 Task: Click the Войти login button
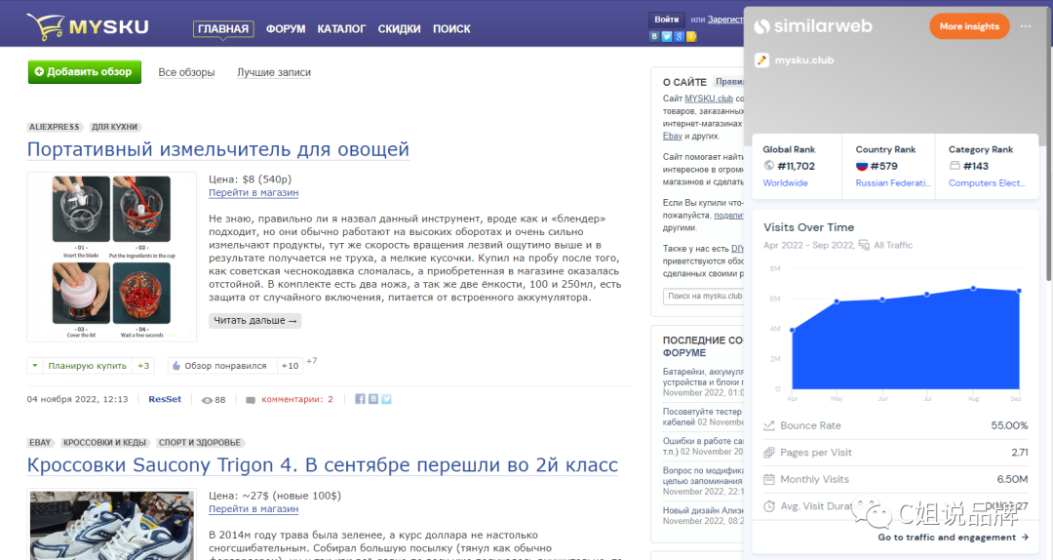click(x=666, y=20)
